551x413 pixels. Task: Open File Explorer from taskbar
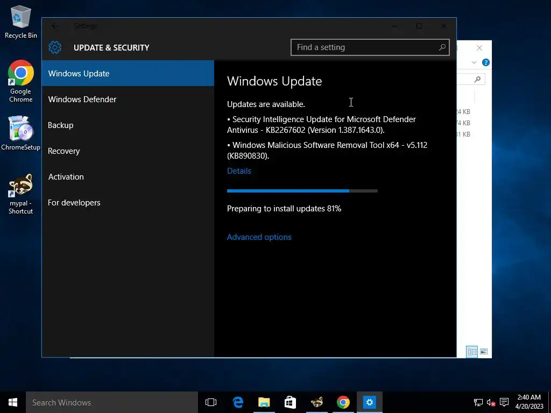pos(264,402)
